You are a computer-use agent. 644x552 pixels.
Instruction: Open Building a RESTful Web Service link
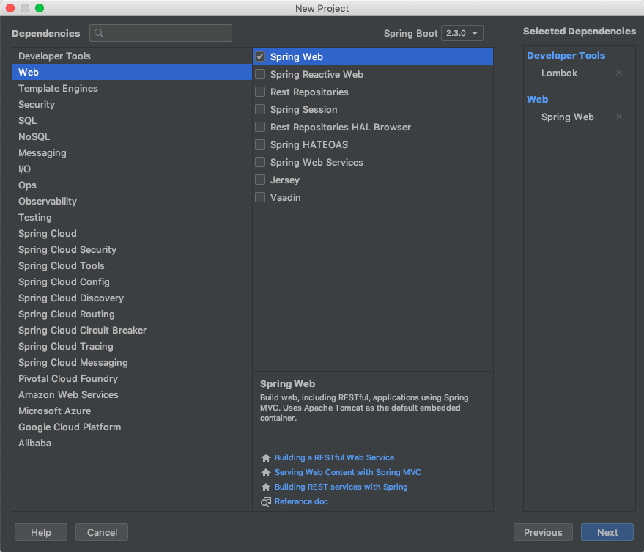point(334,457)
